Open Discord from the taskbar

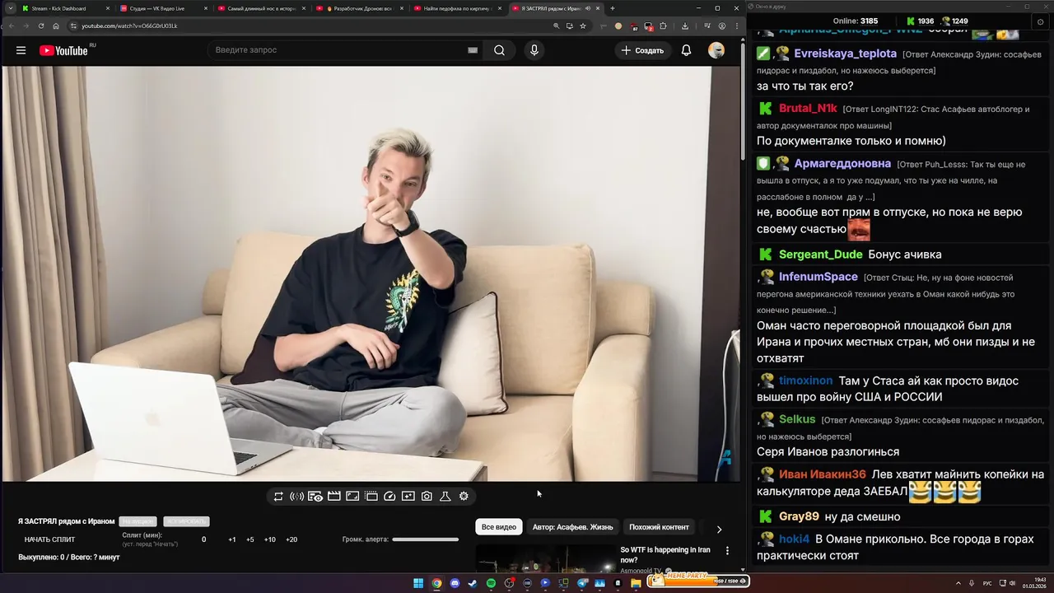[x=455, y=583]
